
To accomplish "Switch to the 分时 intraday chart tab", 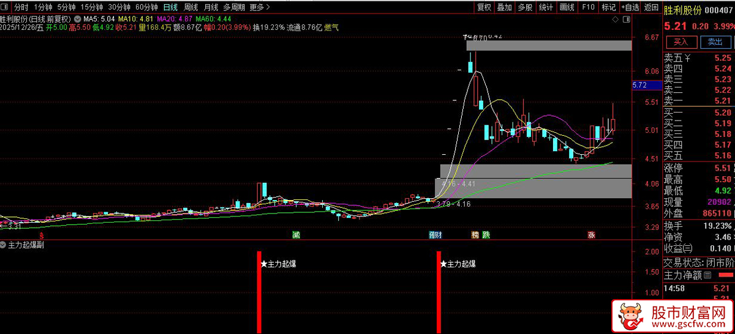I will pyautogui.click(x=21, y=7).
